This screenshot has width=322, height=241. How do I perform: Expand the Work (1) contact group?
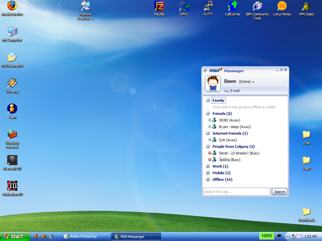208,166
